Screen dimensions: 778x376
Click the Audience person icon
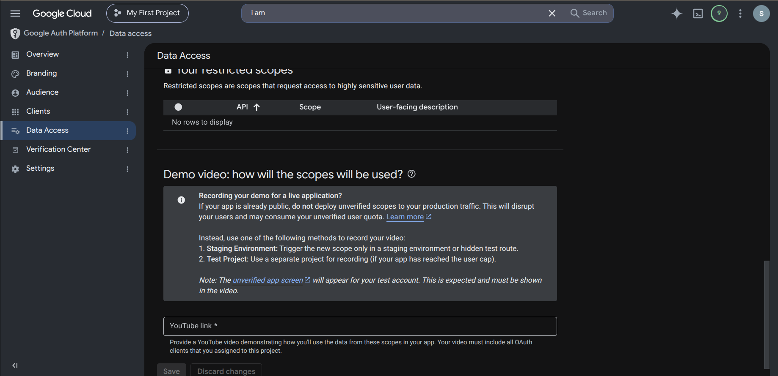coord(15,93)
